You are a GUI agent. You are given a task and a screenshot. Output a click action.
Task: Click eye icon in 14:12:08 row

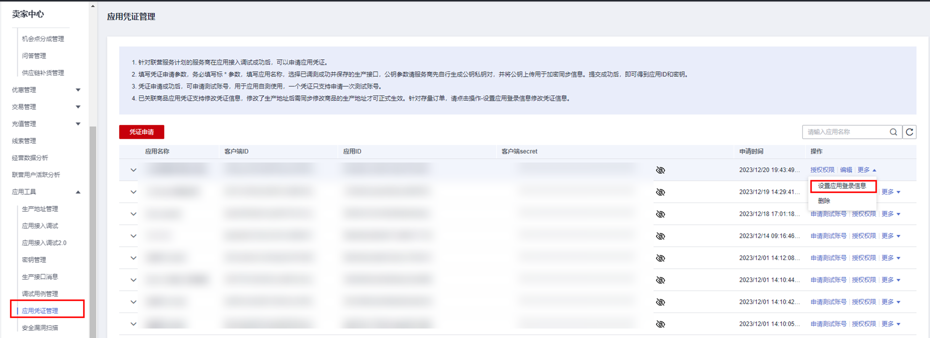coord(660,258)
